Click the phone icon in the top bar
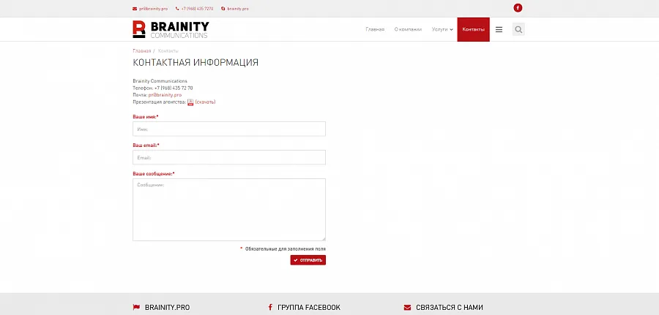659x315 pixels. coord(177,8)
